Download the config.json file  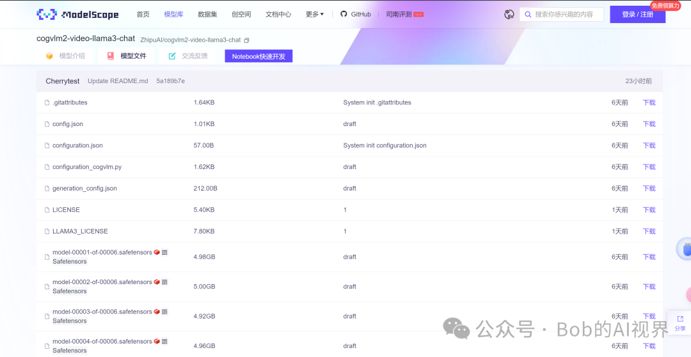[x=649, y=124]
